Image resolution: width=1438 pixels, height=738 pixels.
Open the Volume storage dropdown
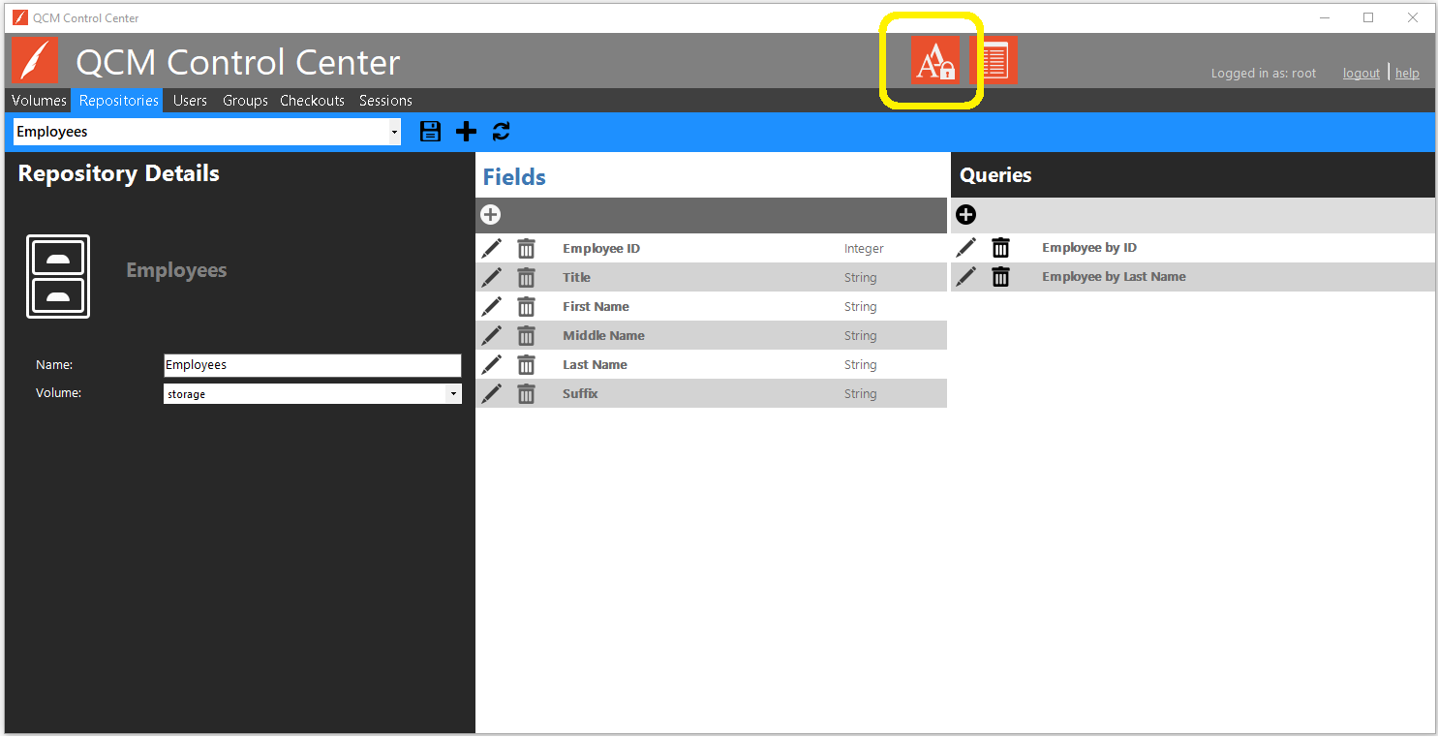click(x=452, y=394)
